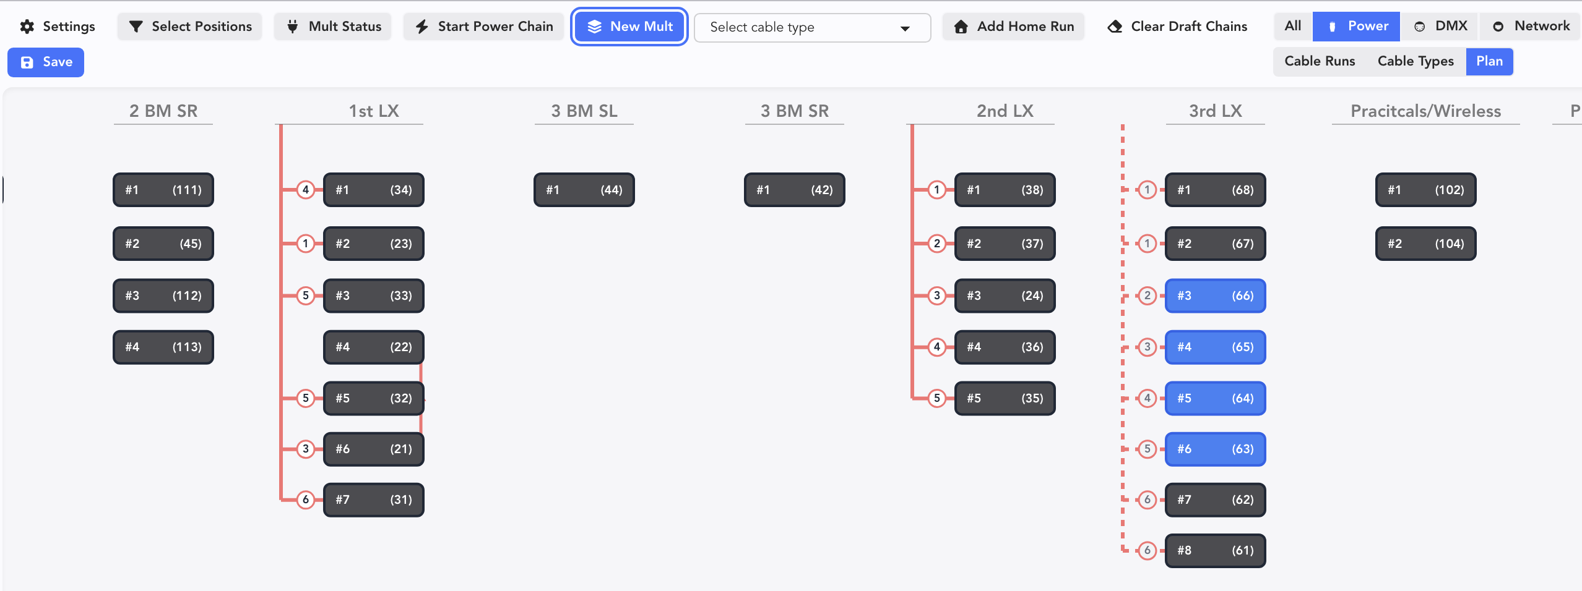Open the Plan view tab
The width and height of the screenshot is (1582, 591).
(1489, 61)
